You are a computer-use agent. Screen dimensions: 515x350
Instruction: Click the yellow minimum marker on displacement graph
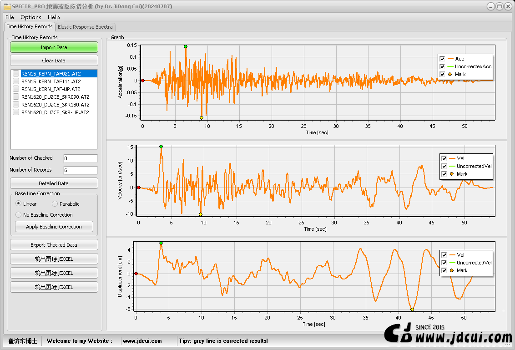[412, 309]
